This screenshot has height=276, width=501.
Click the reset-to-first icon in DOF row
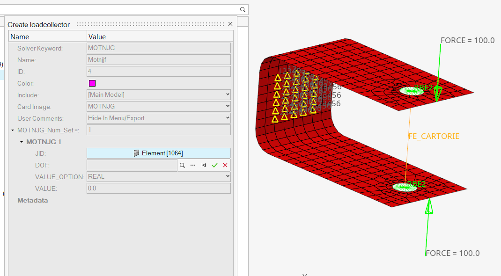[x=204, y=165]
